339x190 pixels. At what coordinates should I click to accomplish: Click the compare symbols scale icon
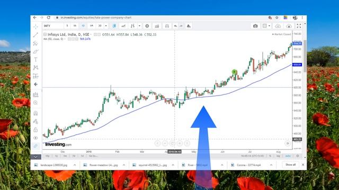pyautogui.click(x=167, y=26)
